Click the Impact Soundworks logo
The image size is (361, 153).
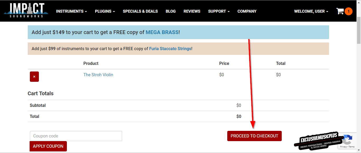coord(26,11)
